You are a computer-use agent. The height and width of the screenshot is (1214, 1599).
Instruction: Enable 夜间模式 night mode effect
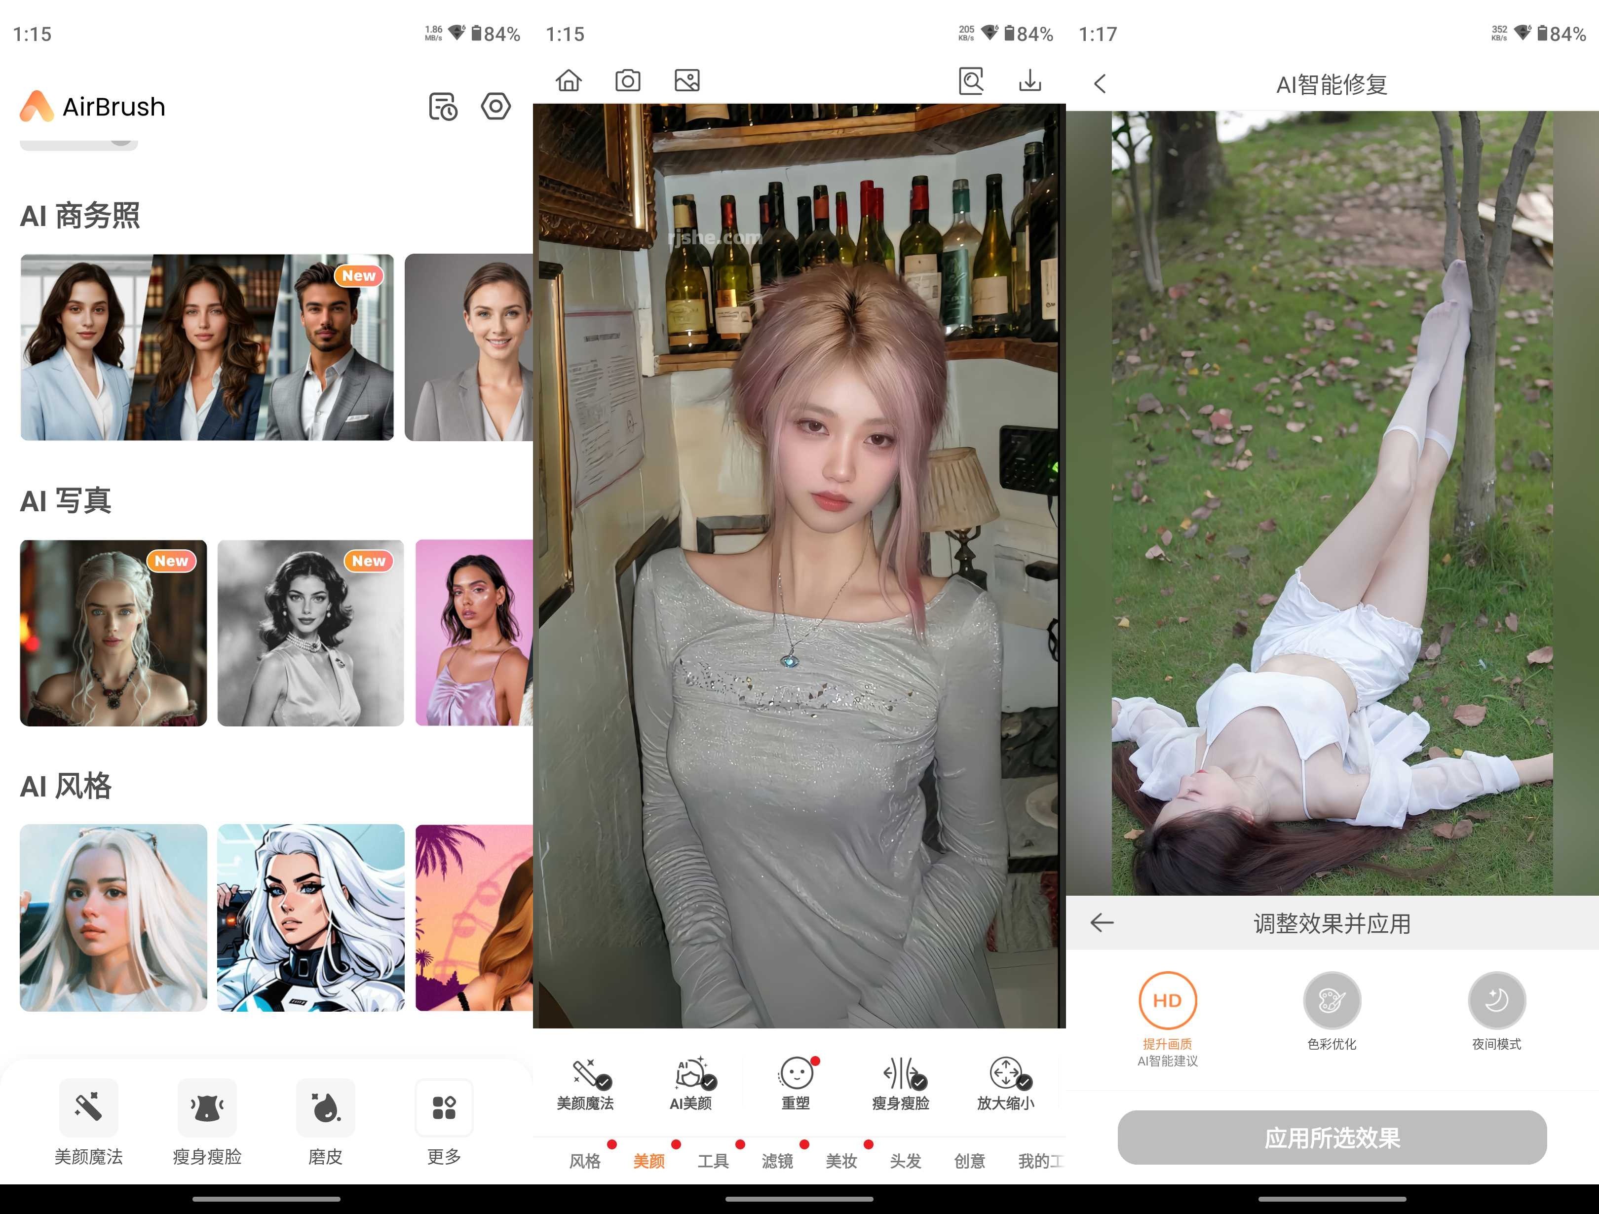[x=1496, y=1001]
